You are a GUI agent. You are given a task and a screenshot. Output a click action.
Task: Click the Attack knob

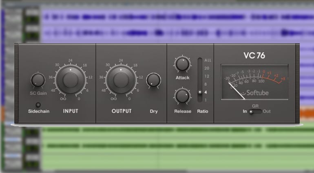(182, 64)
